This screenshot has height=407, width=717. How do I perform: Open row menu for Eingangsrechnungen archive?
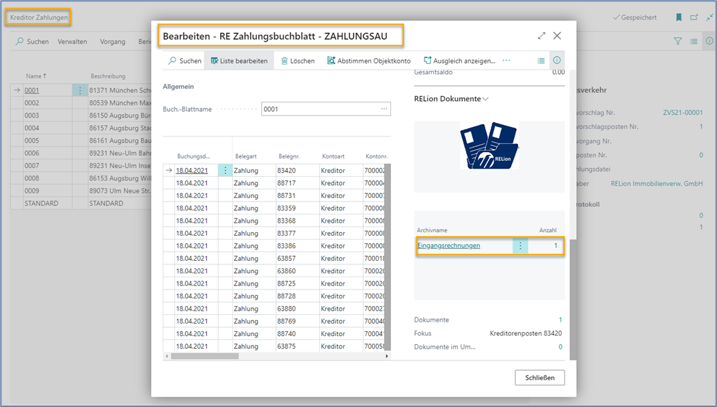520,246
